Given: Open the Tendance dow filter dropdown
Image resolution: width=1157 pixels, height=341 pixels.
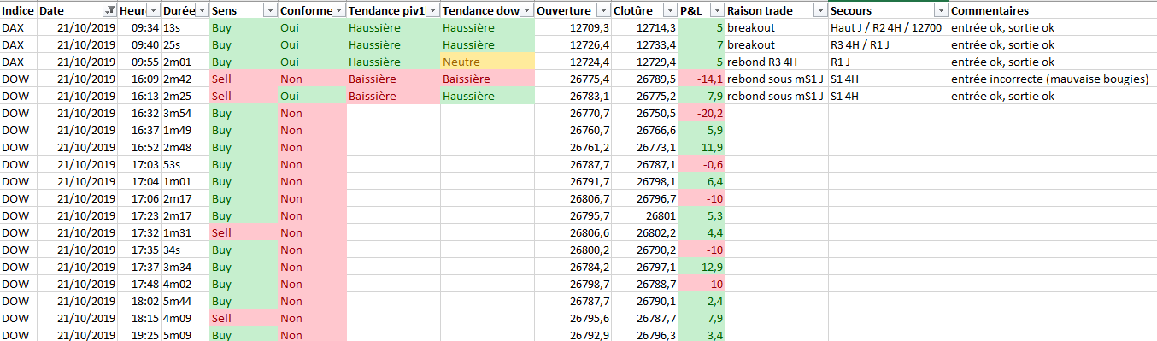Looking at the screenshot, I should click(x=526, y=11).
